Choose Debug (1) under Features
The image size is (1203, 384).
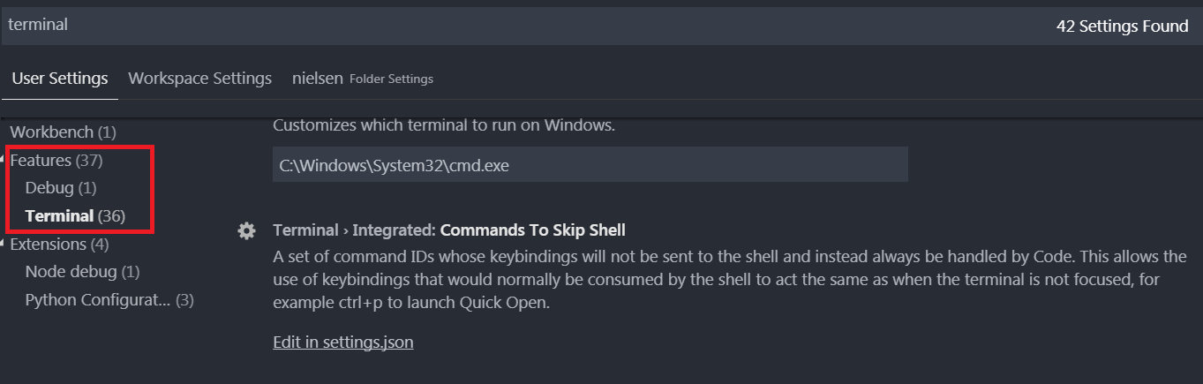(61, 188)
